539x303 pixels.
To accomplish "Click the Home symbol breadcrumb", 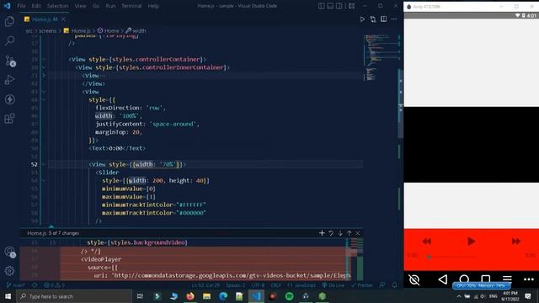I will pos(109,30).
